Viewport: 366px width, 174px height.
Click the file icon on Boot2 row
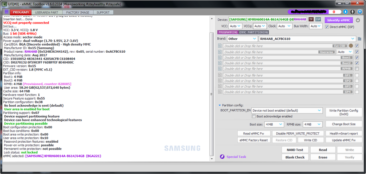(x=219, y=63)
